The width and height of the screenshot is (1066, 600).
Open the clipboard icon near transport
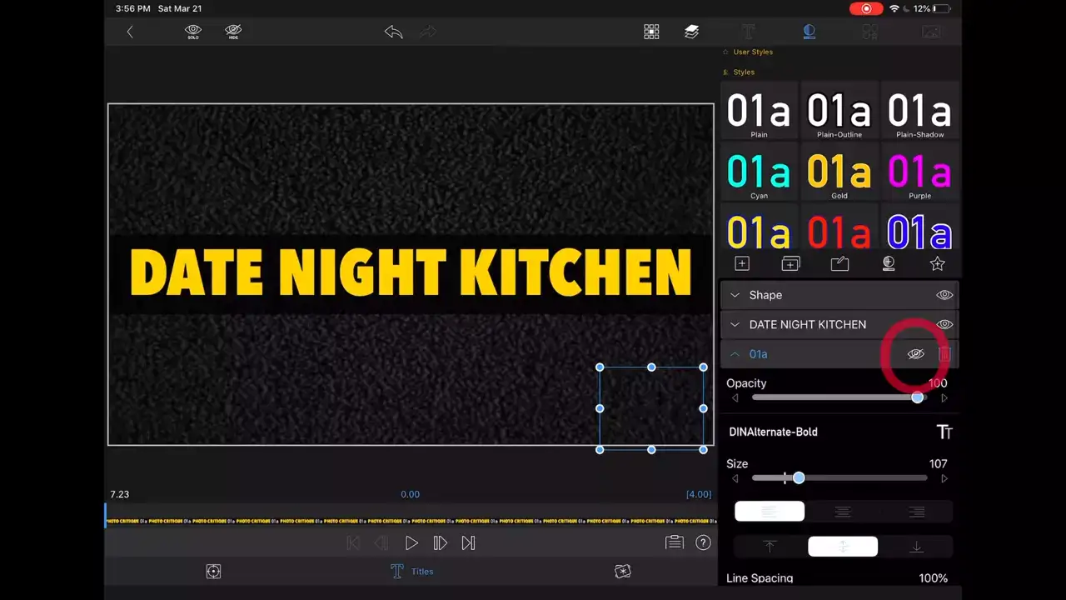675,542
